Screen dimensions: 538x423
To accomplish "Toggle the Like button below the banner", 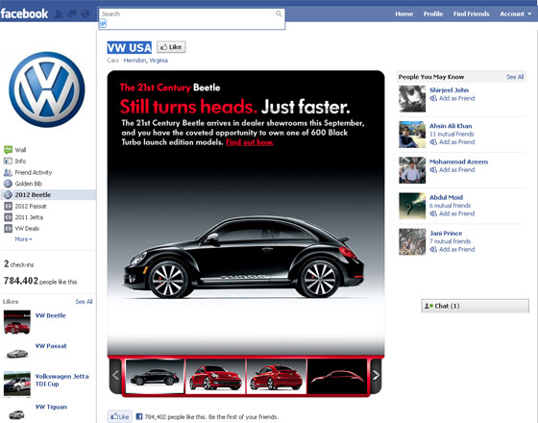I will [119, 416].
